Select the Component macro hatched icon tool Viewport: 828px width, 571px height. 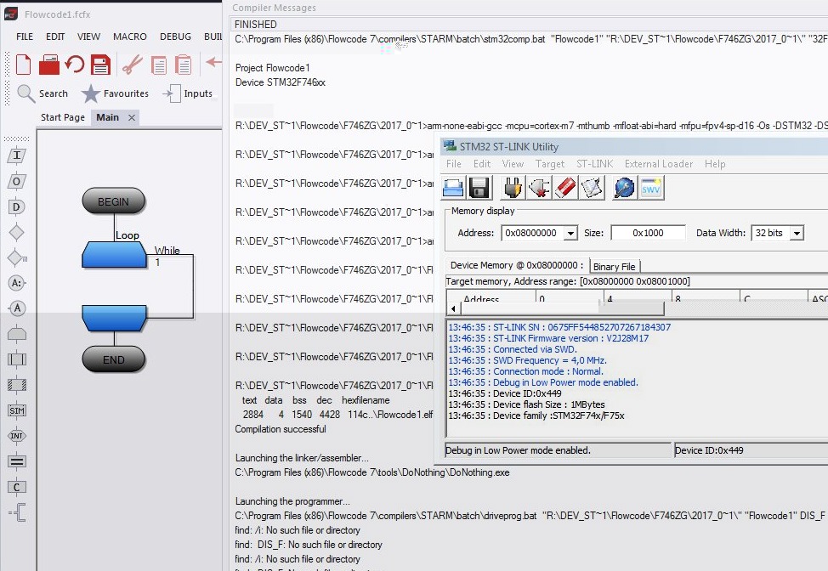(17, 385)
